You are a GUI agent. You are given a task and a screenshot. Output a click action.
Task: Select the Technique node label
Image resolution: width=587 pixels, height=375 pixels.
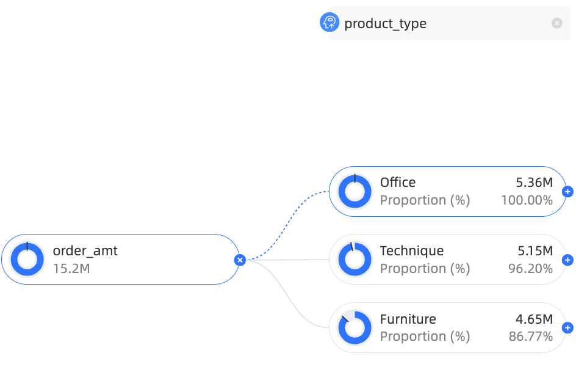point(412,250)
